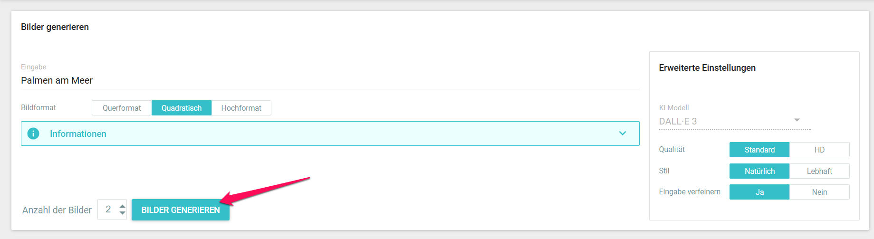
Task: Expand Informationen panel with chevron arrow
Action: (x=623, y=134)
